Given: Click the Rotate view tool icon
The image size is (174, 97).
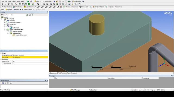Looking at the screenshot, I should [x=38, y=4].
